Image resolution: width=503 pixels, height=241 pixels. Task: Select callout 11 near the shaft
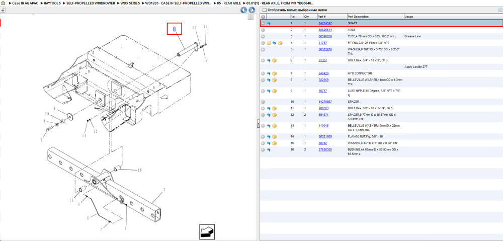pyautogui.click(x=206, y=27)
